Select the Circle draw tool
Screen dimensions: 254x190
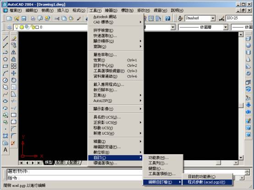[x=6, y=80]
